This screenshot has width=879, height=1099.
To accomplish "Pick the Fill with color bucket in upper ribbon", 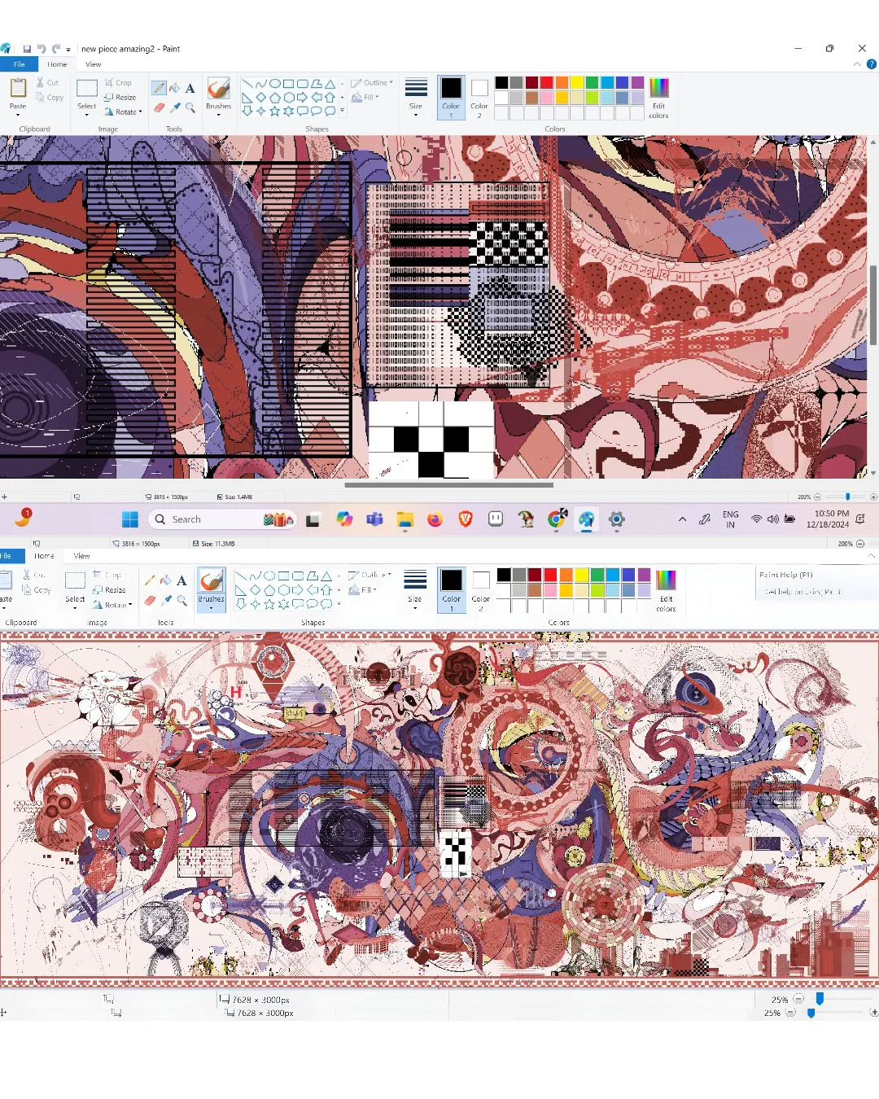I will 175,88.
